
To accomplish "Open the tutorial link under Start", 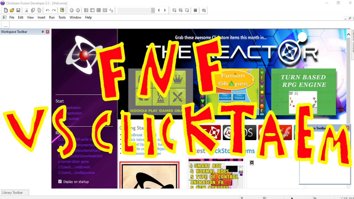I will tap(68, 119).
